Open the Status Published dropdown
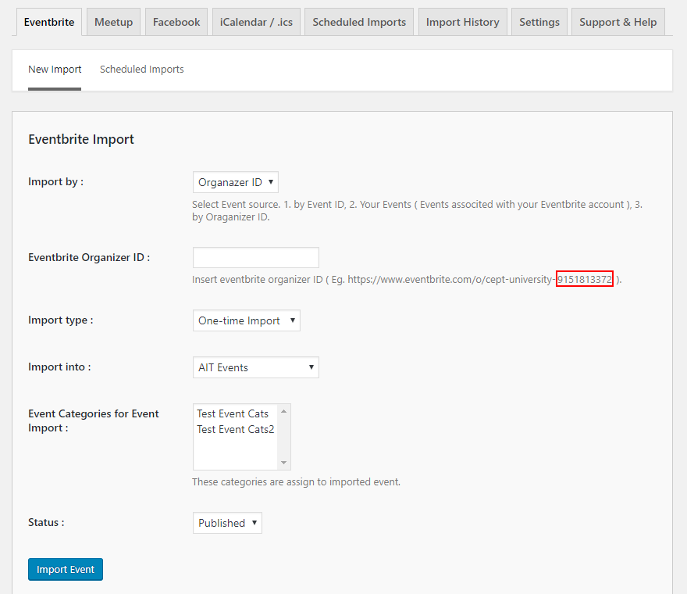This screenshot has width=687, height=594. [x=227, y=523]
